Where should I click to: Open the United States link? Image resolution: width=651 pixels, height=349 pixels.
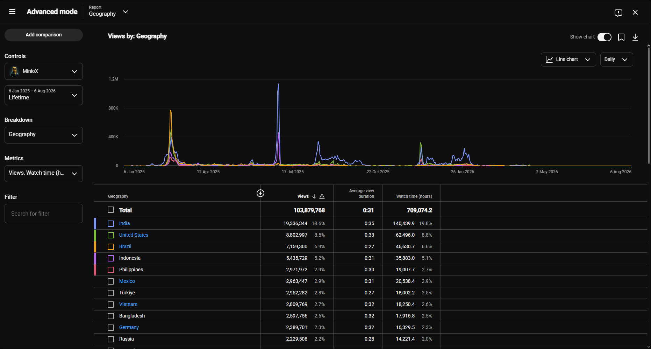(134, 235)
